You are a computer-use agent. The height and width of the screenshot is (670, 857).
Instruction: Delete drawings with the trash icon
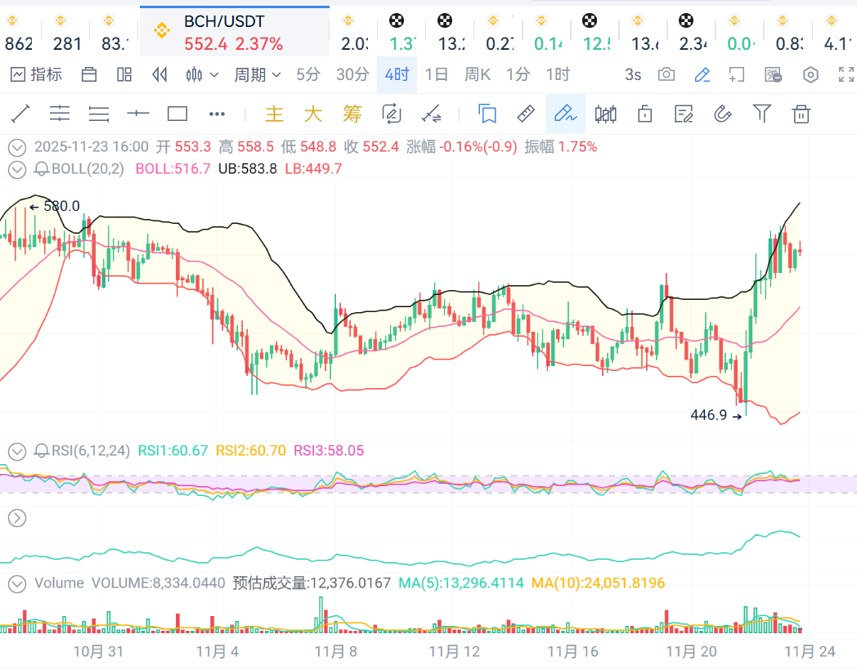[802, 114]
